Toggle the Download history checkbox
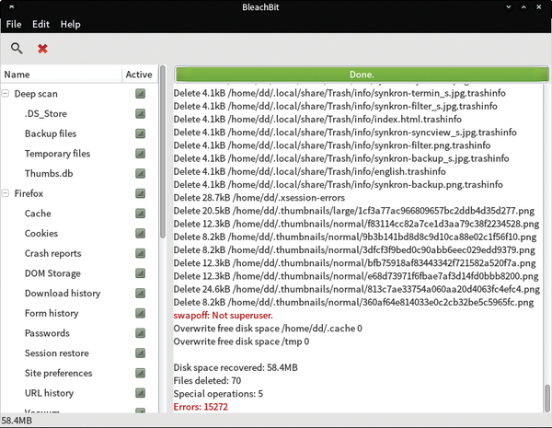552x428 pixels. [x=141, y=293]
